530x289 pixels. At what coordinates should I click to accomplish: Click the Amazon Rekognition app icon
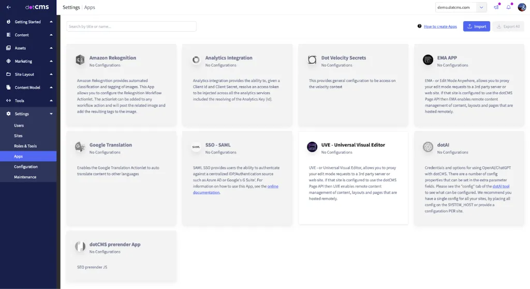click(x=80, y=60)
